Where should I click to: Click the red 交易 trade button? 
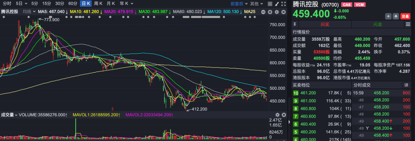pyautogui.click(x=405, y=16)
